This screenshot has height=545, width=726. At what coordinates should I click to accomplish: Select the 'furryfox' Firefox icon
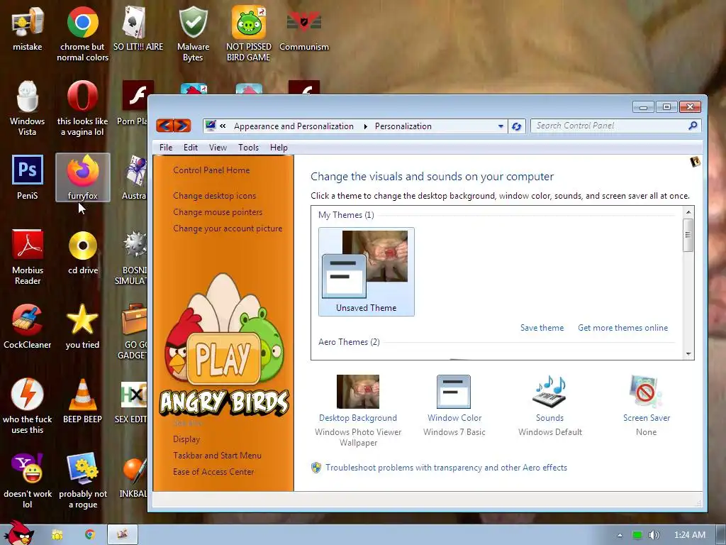(x=82, y=177)
